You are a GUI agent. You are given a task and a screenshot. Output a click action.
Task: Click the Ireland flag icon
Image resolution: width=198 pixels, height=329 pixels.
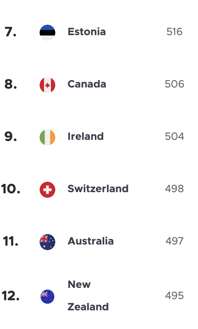[47, 137]
